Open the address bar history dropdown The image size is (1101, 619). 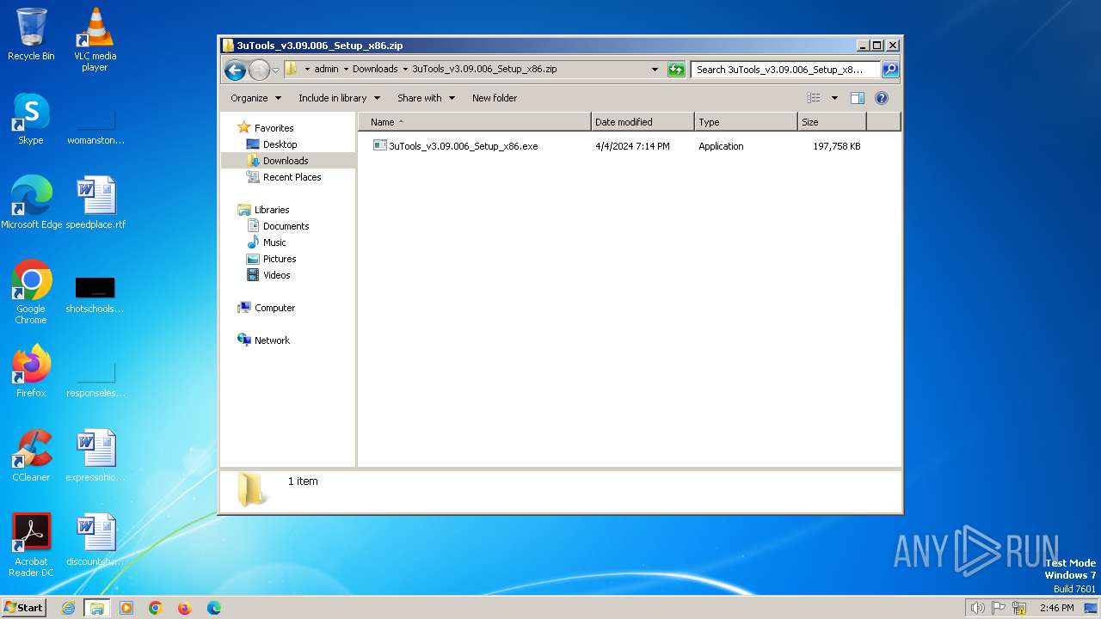tap(655, 70)
